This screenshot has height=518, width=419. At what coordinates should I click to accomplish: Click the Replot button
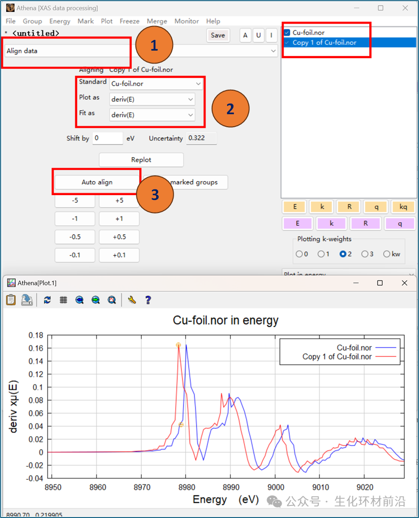(x=141, y=160)
